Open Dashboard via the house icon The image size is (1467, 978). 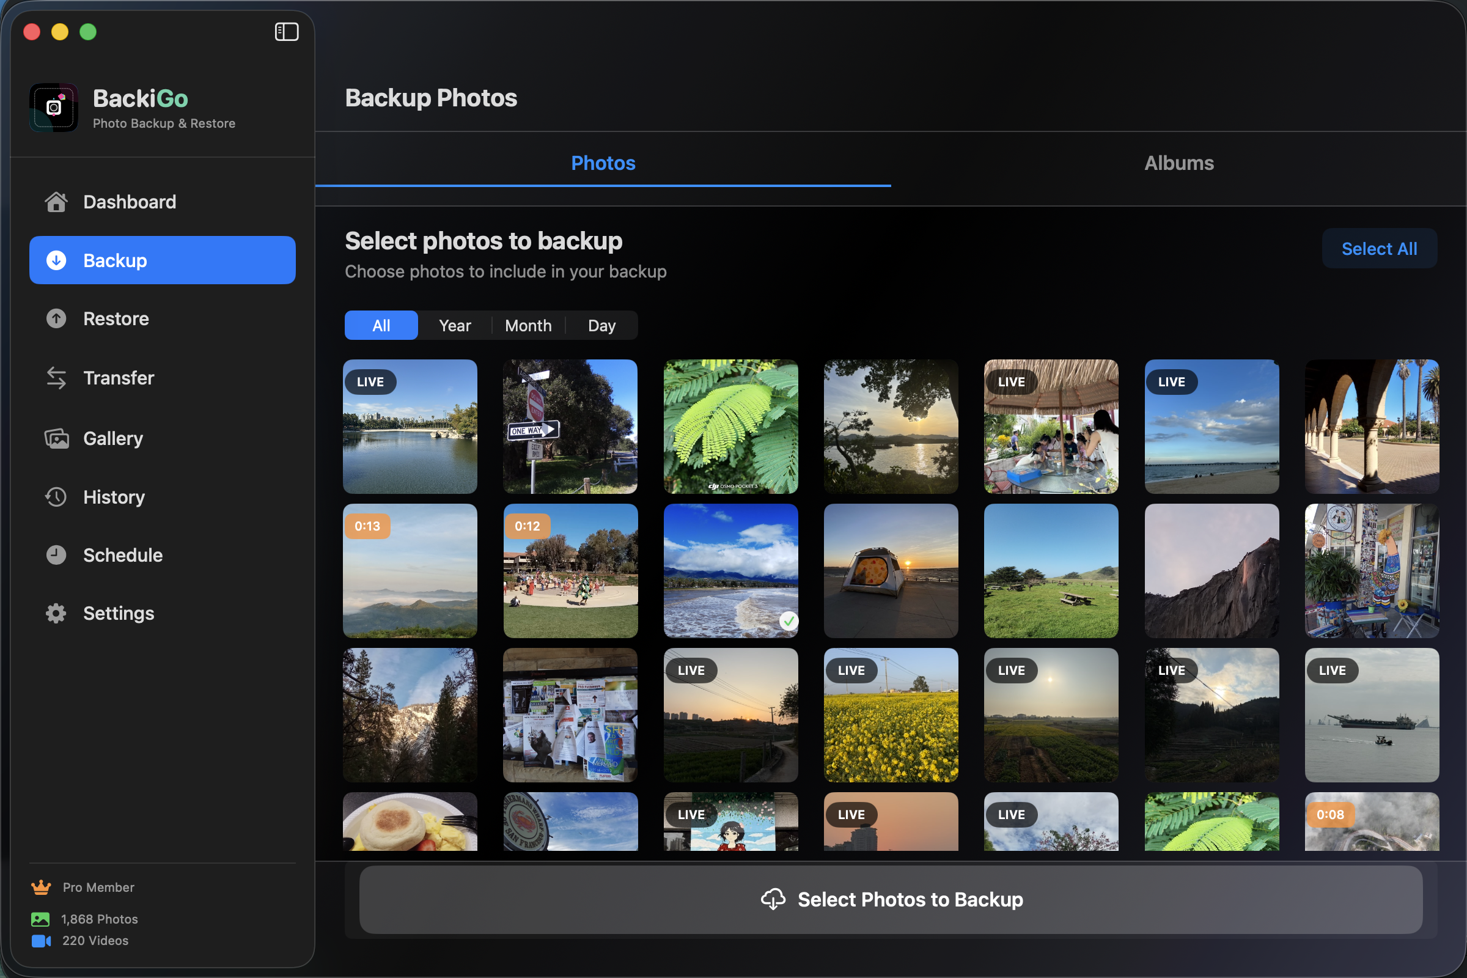[x=56, y=202]
